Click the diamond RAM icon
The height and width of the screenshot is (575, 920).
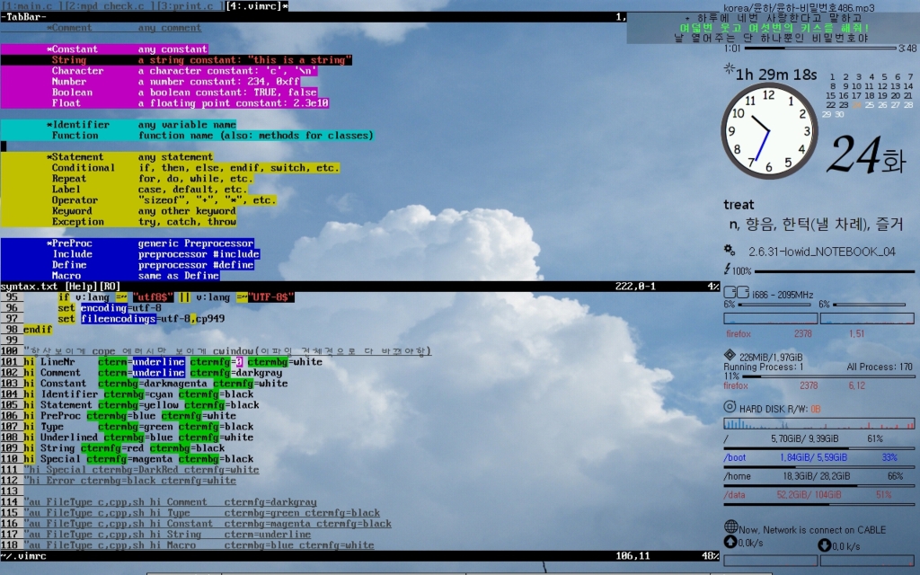point(730,355)
